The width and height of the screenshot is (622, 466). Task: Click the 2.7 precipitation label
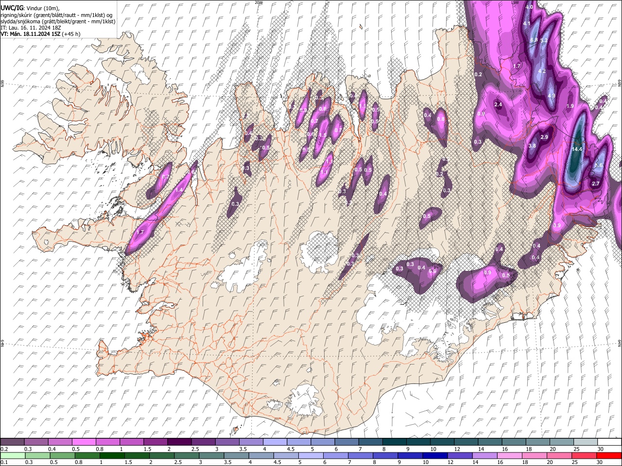[596, 183]
